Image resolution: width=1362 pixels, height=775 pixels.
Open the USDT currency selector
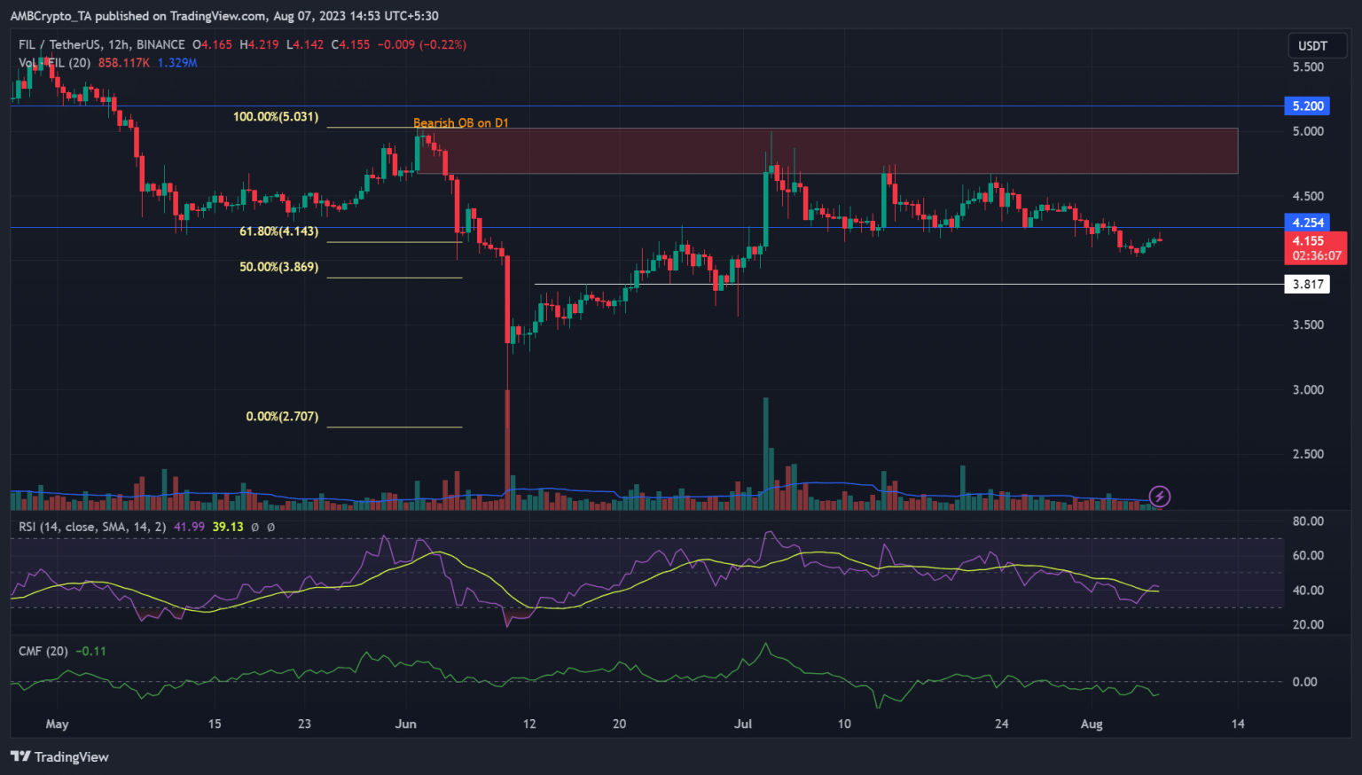point(1312,46)
